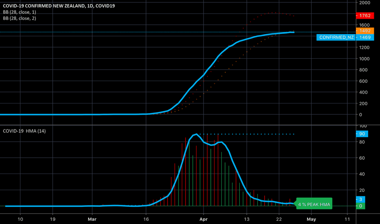Click the blue 1469 value label
Screen dimensions: 380x224
[365, 37]
